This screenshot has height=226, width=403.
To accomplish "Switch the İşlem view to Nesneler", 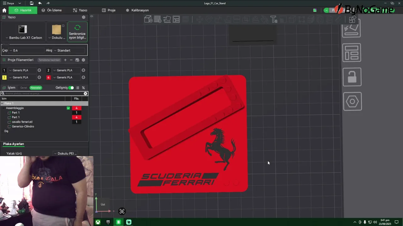I will (x=36, y=88).
